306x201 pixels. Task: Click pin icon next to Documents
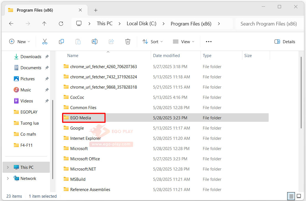[x=47, y=68]
